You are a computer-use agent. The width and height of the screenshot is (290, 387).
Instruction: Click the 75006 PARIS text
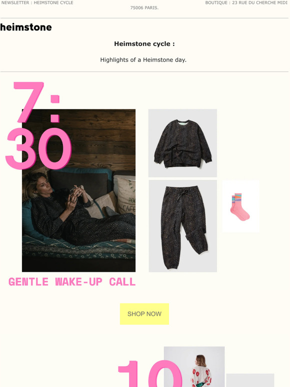point(144,8)
